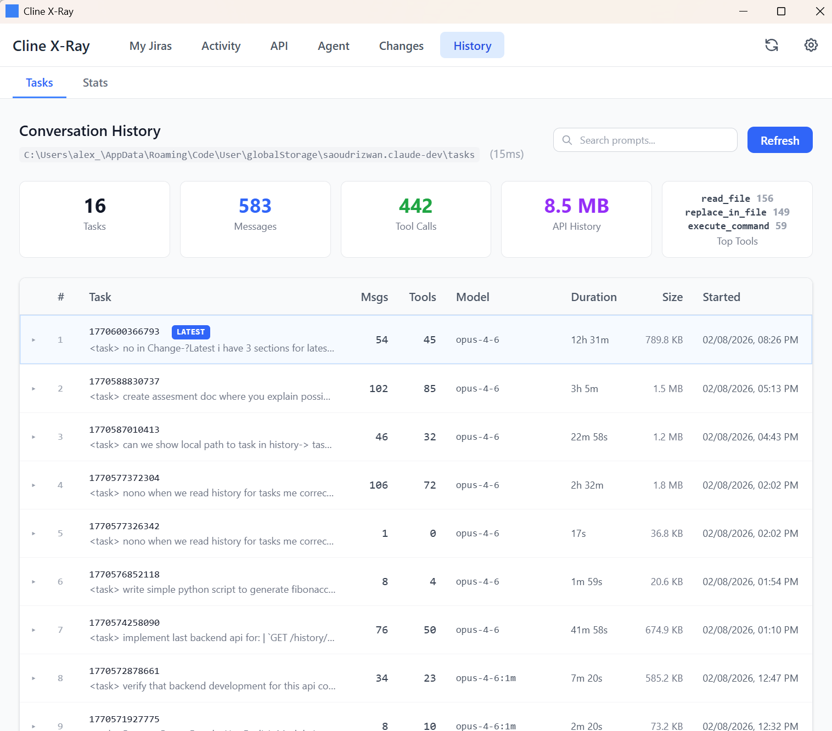Click the 36.8 KB size cell

pos(667,534)
